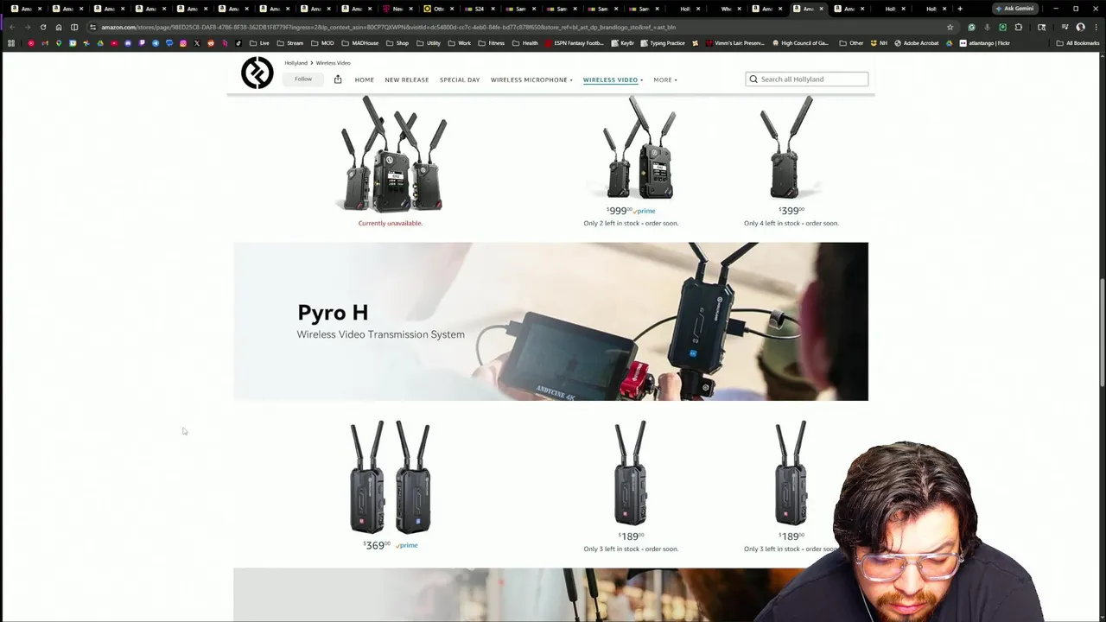Open the X (Twitter) bookmark icon

[197, 43]
